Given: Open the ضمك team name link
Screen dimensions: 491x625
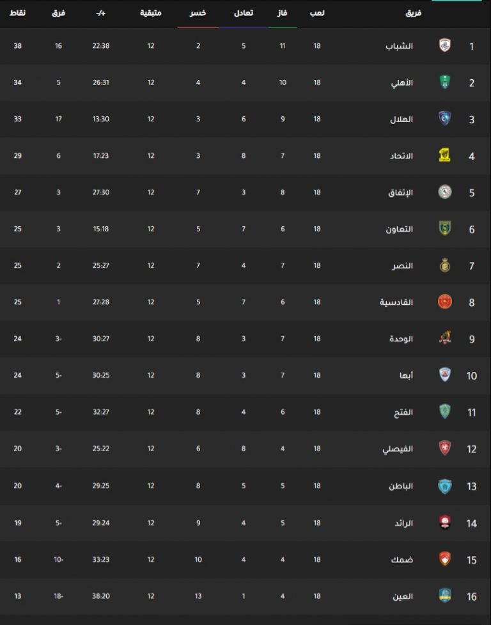Looking at the screenshot, I should coord(402,560).
